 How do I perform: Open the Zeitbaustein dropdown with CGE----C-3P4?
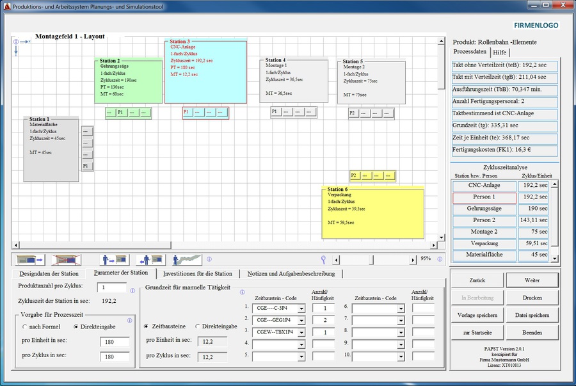(301, 309)
